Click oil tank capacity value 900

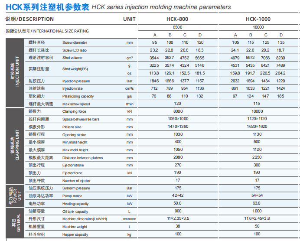click(178, 211)
